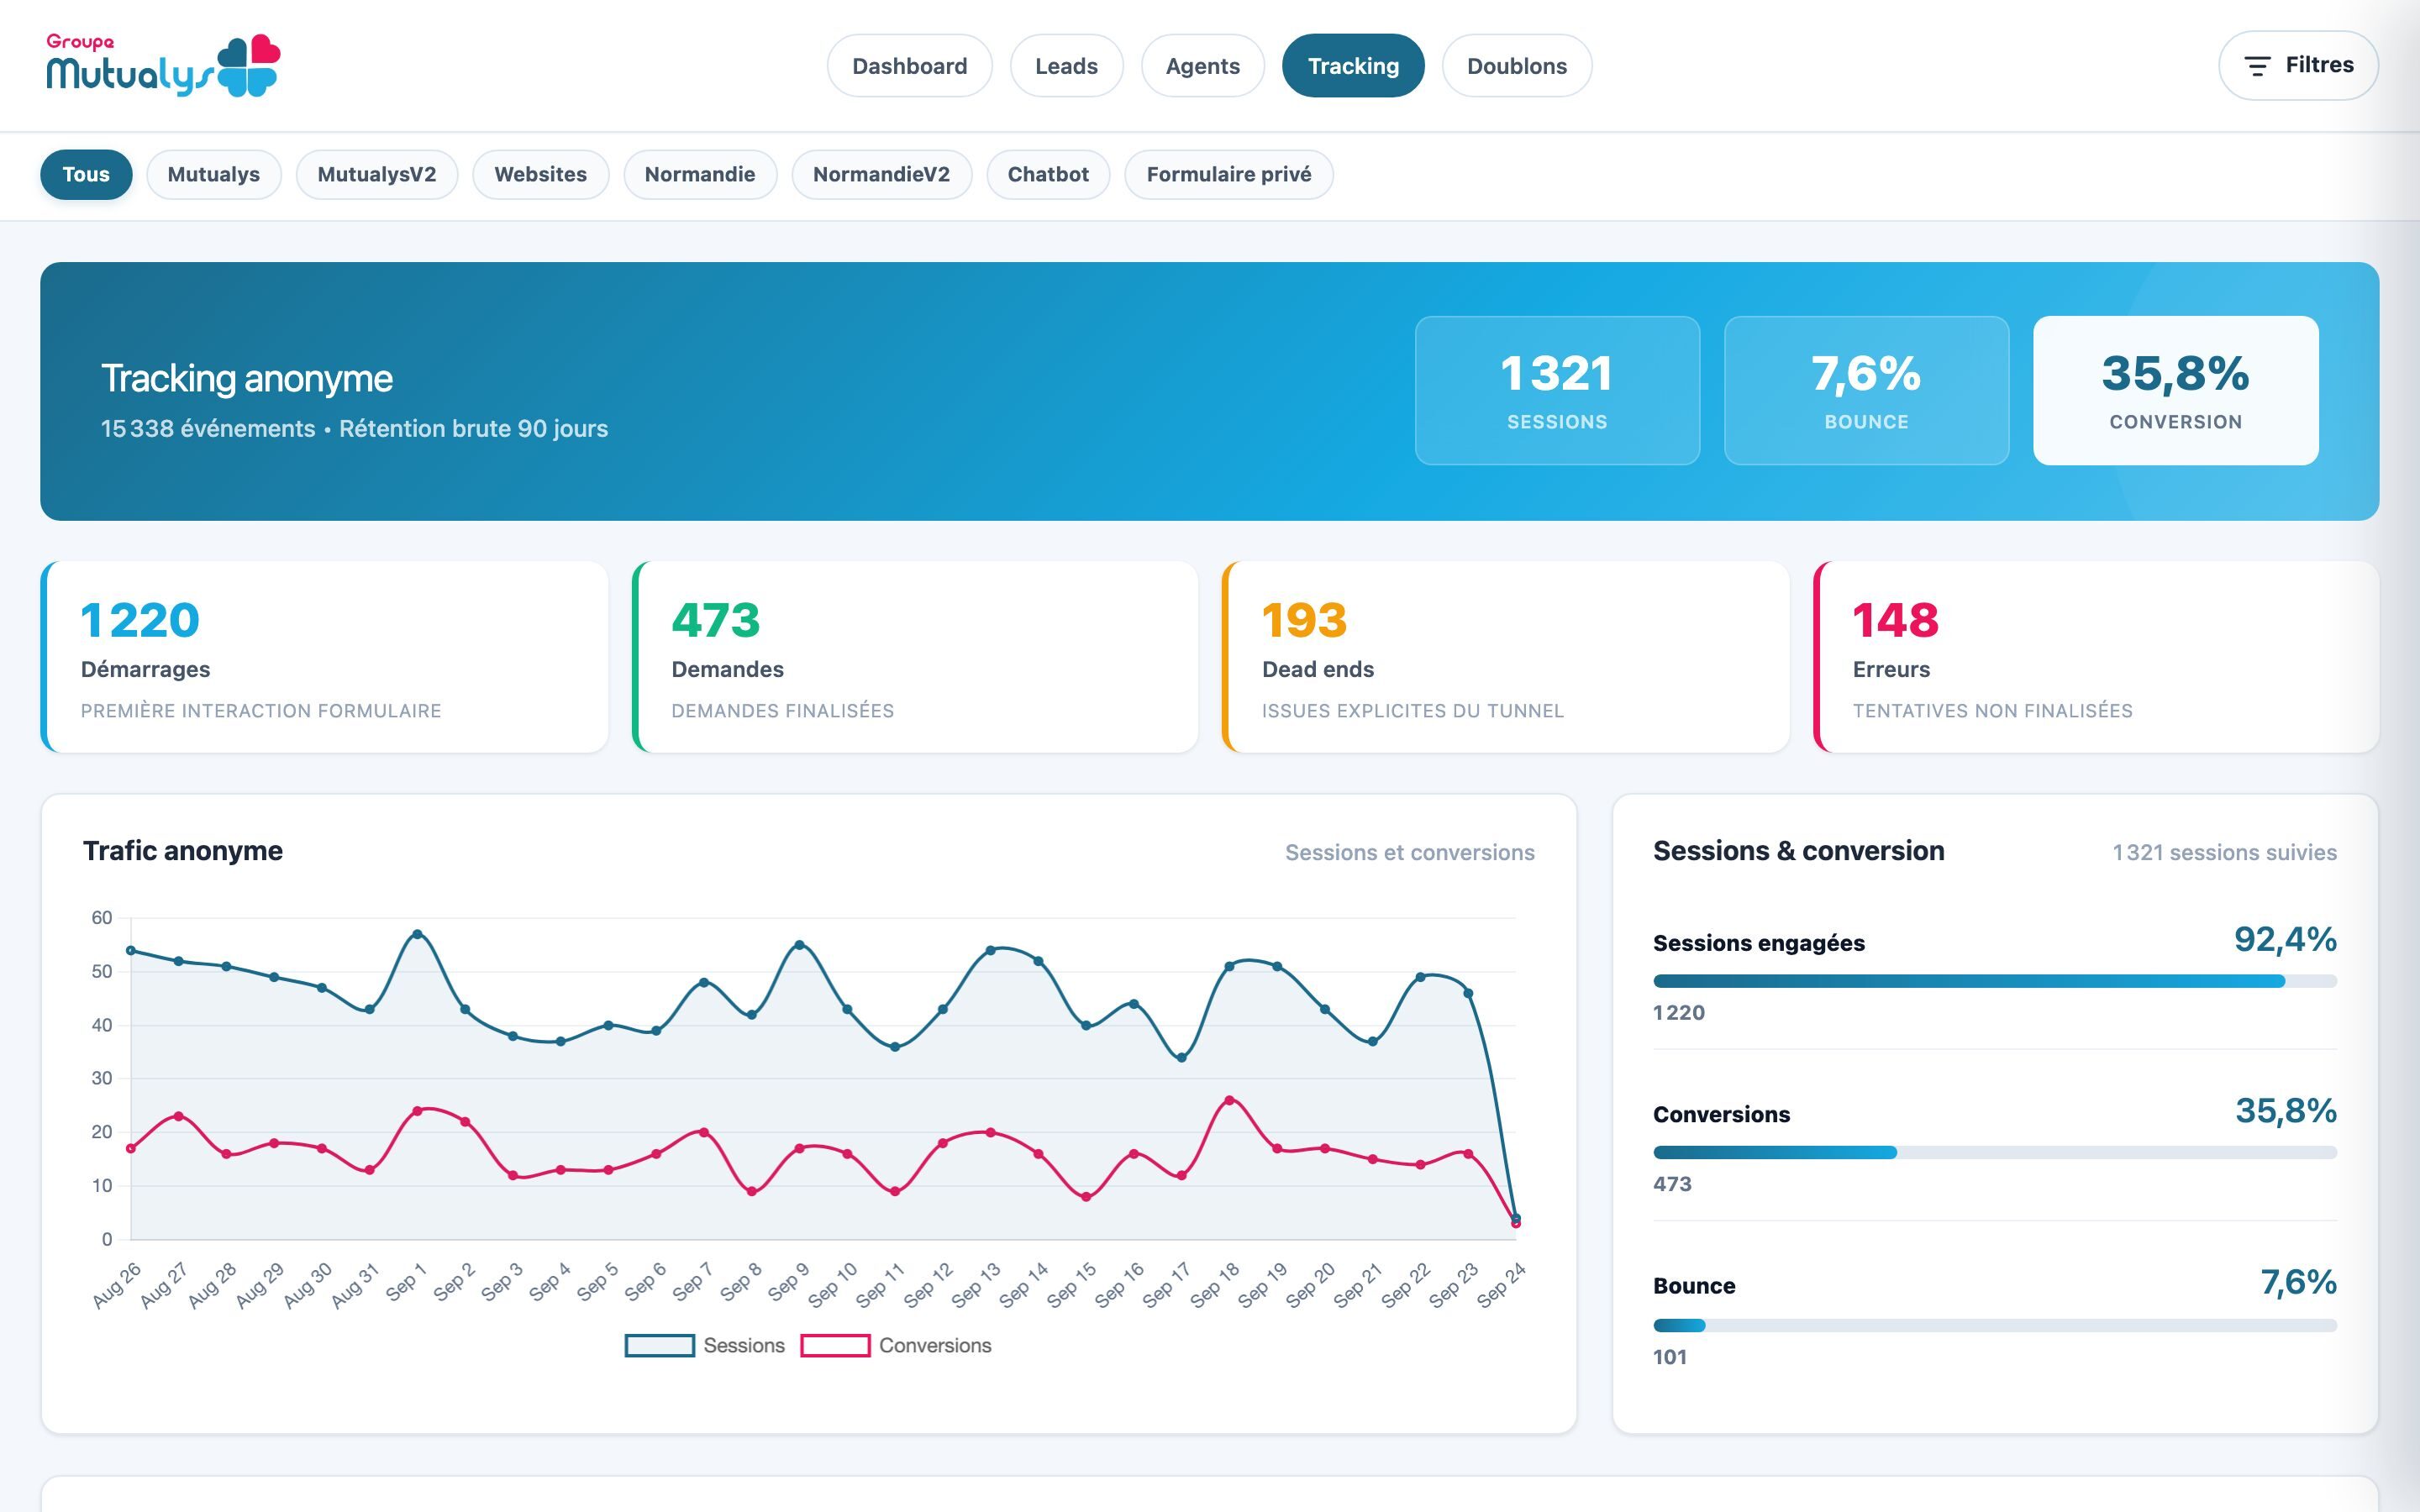This screenshot has width=2420, height=1512.
Task: Click the 1321 Sessions stat card
Action: 1557,390
